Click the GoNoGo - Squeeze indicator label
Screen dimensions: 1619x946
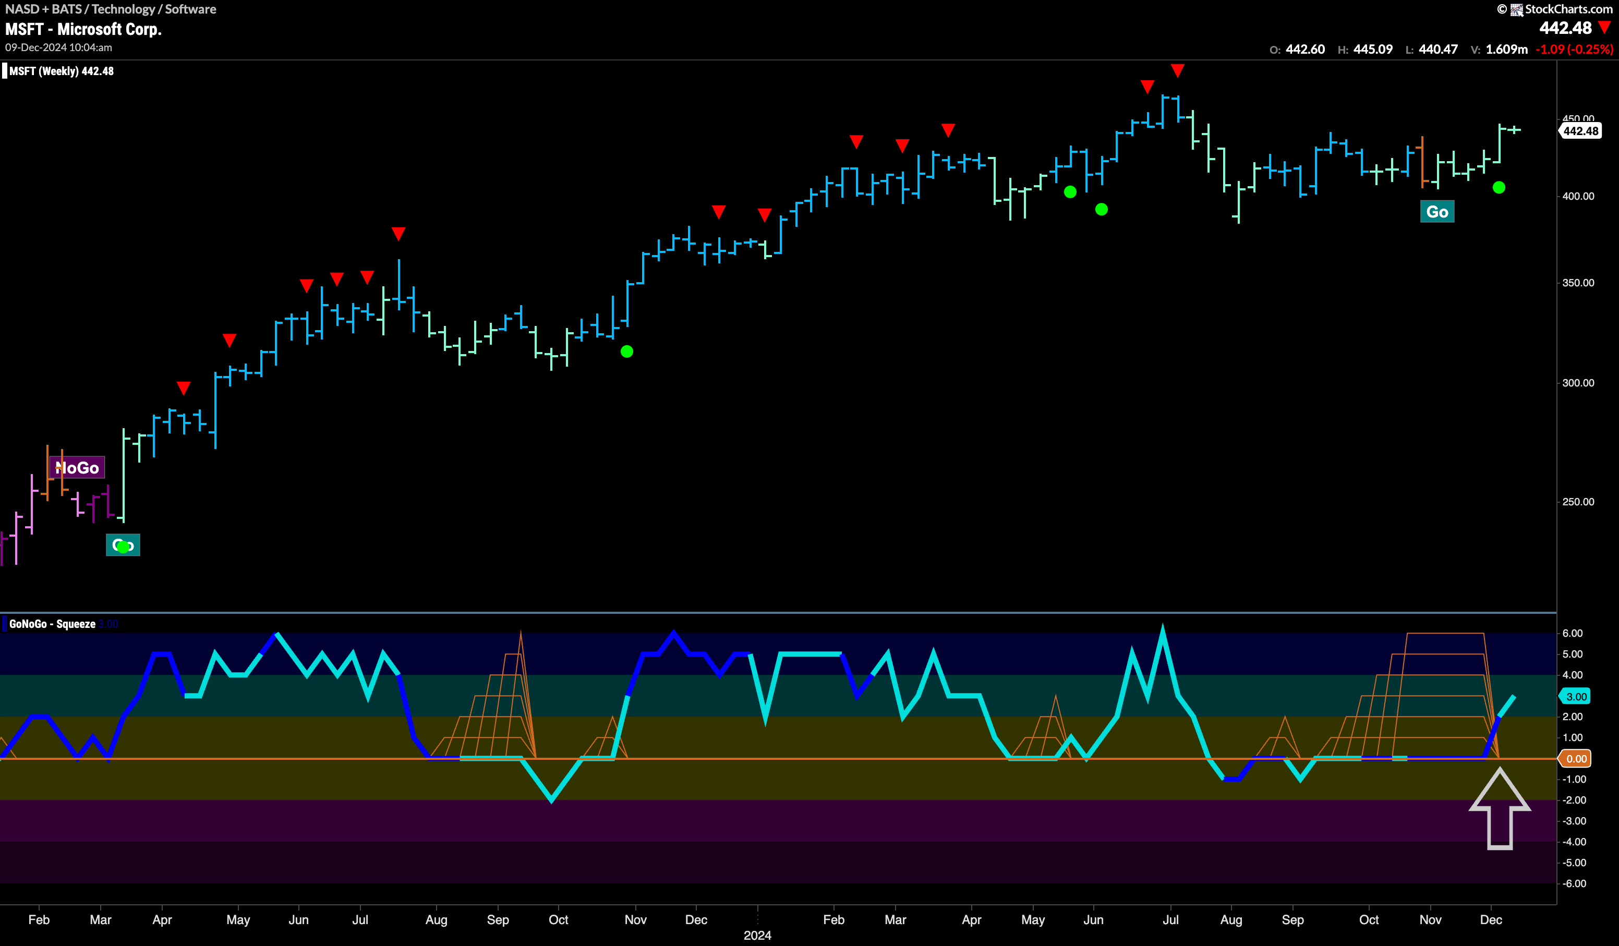[x=52, y=624]
